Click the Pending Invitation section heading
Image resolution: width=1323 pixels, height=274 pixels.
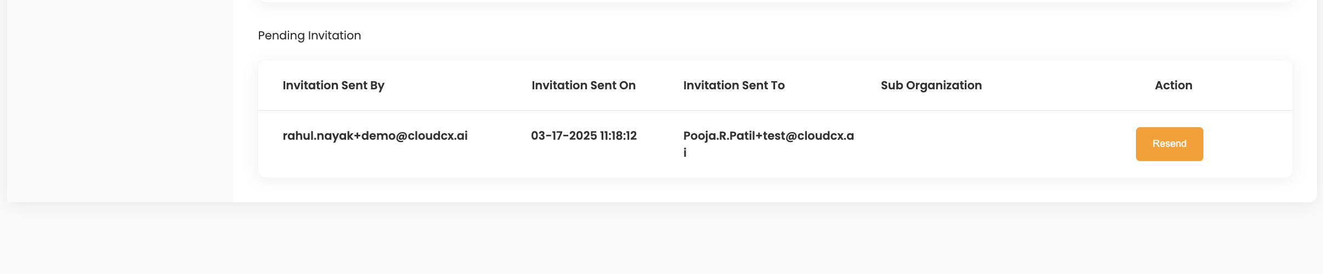tap(309, 36)
